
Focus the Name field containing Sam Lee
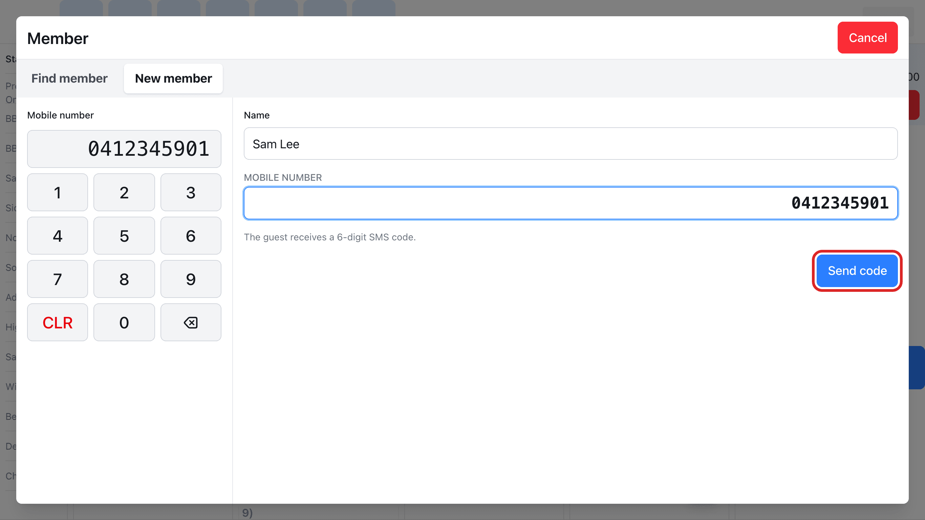pos(571,144)
